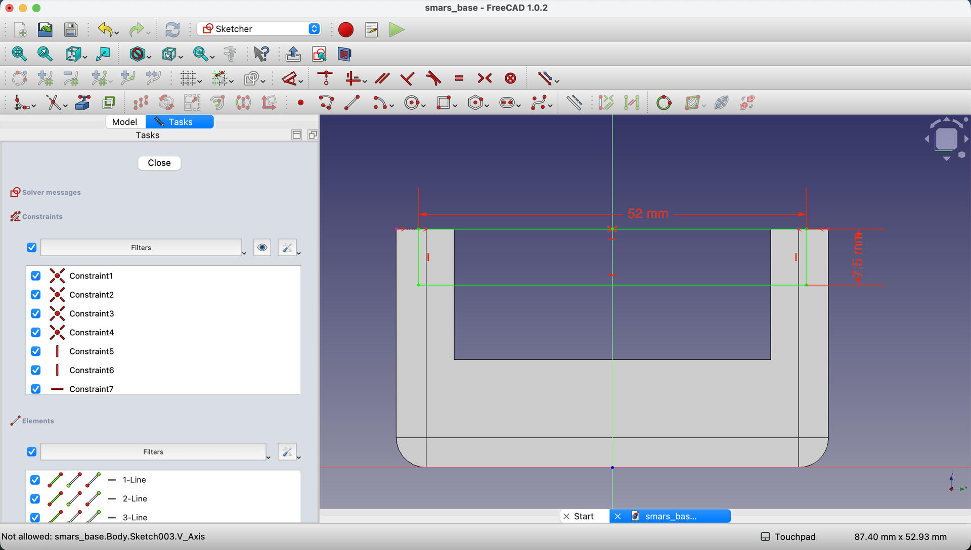Apply the symmetric constraint icon
The image size is (971, 550).
(x=484, y=78)
